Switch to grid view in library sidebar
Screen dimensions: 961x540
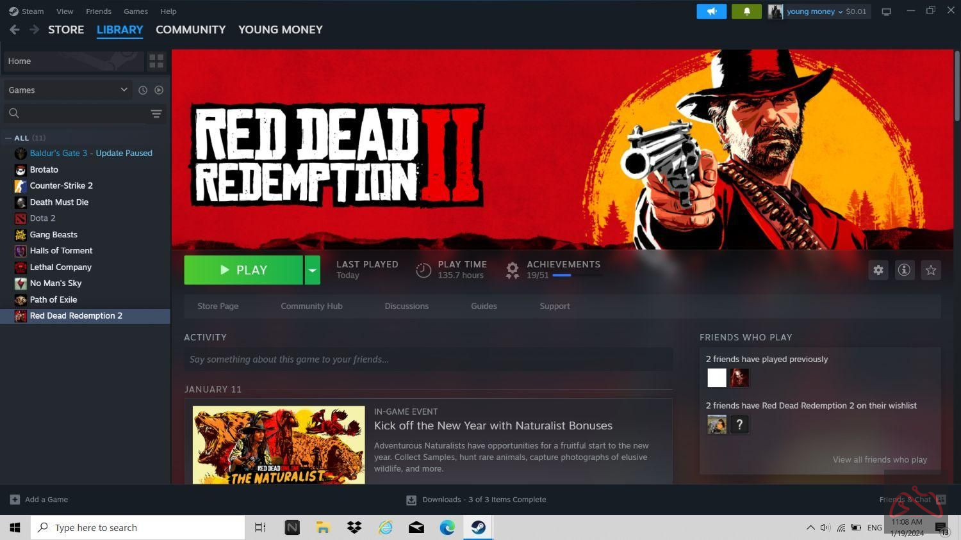pyautogui.click(x=156, y=61)
